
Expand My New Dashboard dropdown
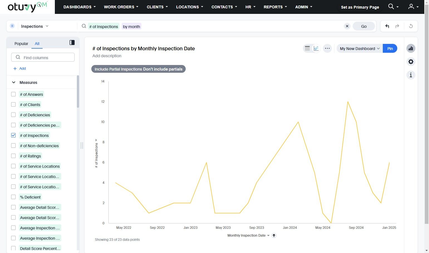[359, 49]
